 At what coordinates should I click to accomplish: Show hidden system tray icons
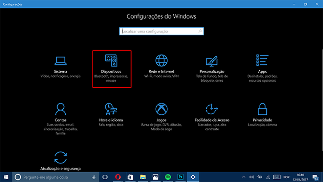click(244, 177)
